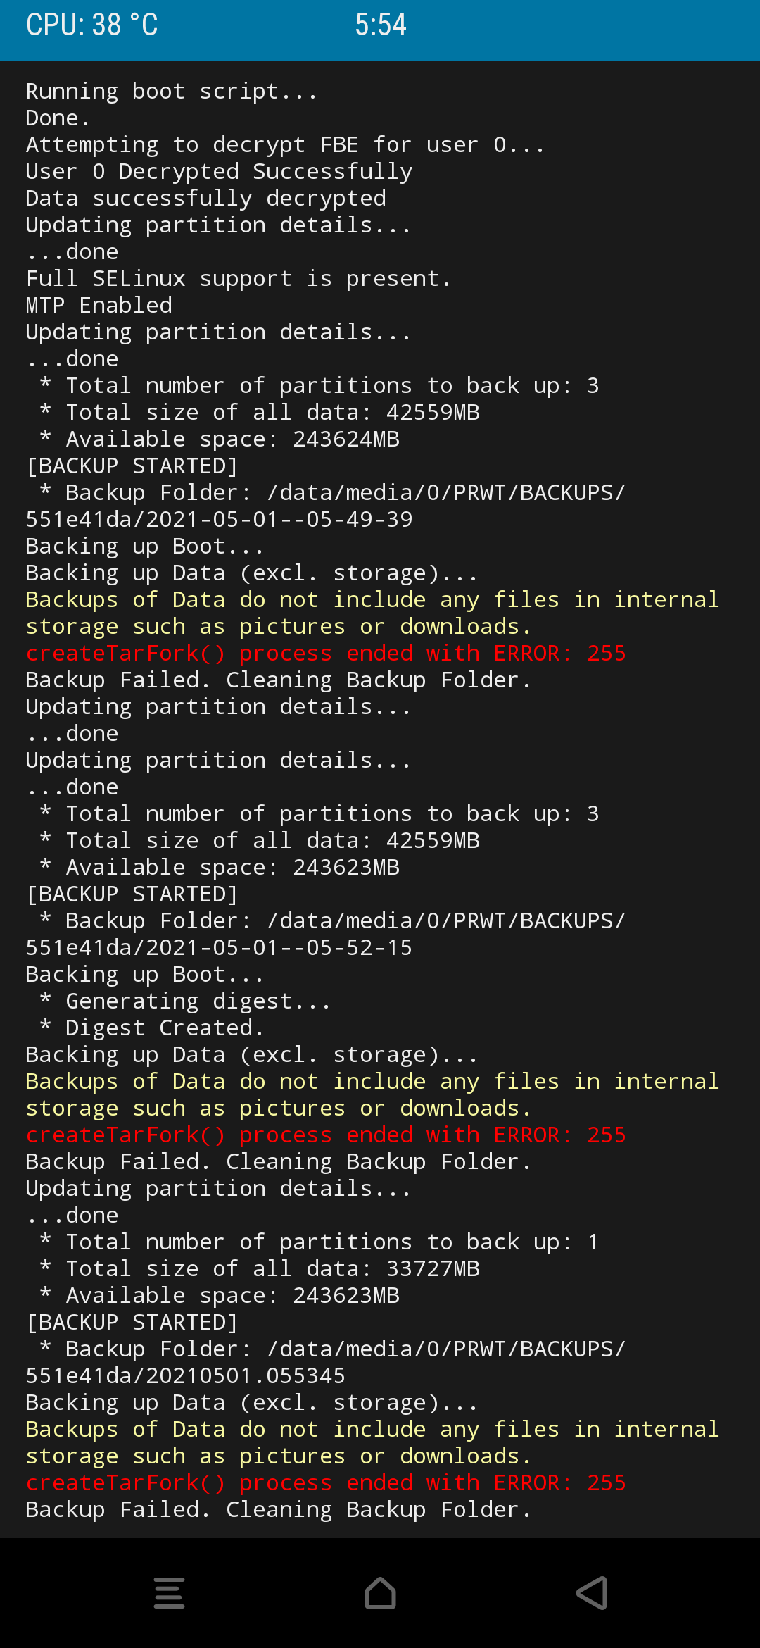The width and height of the screenshot is (760, 1648).
Task: Tap the 'MTP Enabled' log line
Action: [99, 306]
